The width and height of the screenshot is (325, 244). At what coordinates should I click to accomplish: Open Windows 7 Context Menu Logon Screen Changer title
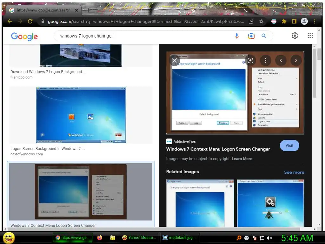(x=218, y=149)
